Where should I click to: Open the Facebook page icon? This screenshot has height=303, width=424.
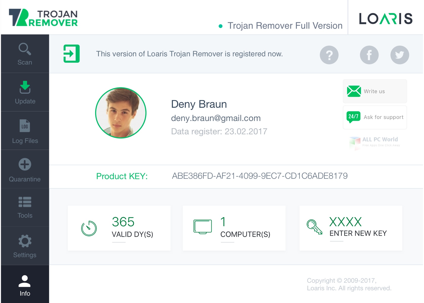click(x=369, y=55)
